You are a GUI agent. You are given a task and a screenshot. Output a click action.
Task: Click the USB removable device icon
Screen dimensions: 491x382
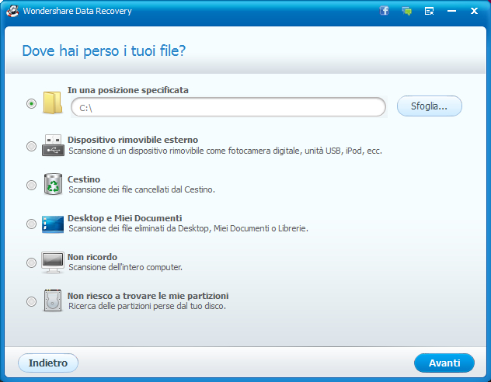click(54, 145)
